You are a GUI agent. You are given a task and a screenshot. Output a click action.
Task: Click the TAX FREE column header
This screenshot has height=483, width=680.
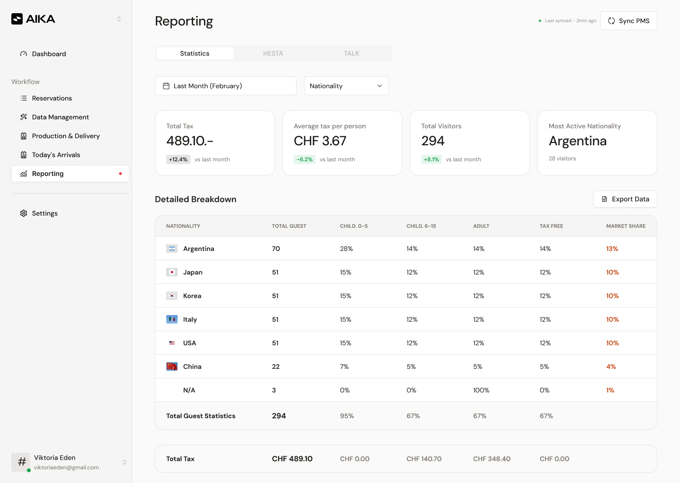(x=551, y=226)
